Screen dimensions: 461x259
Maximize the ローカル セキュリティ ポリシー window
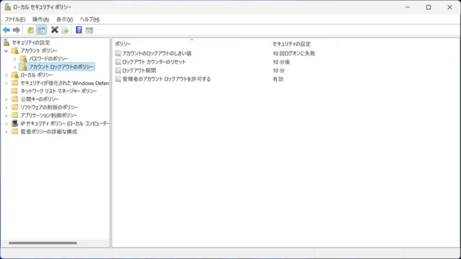click(428, 7)
